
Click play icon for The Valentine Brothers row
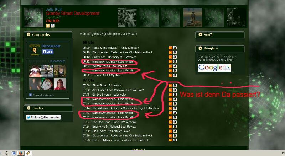pyautogui.click(x=170, y=108)
